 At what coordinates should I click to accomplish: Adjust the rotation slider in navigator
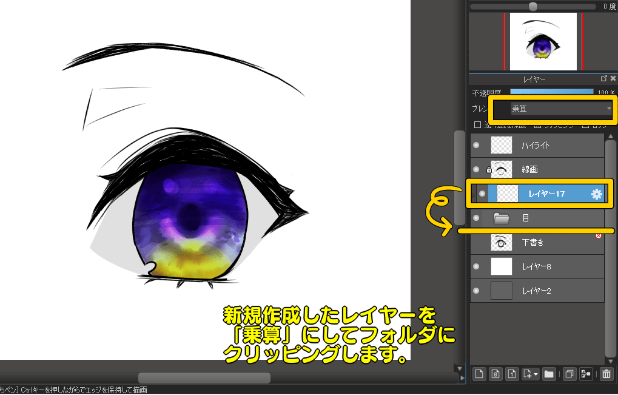click(x=532, y=6)
